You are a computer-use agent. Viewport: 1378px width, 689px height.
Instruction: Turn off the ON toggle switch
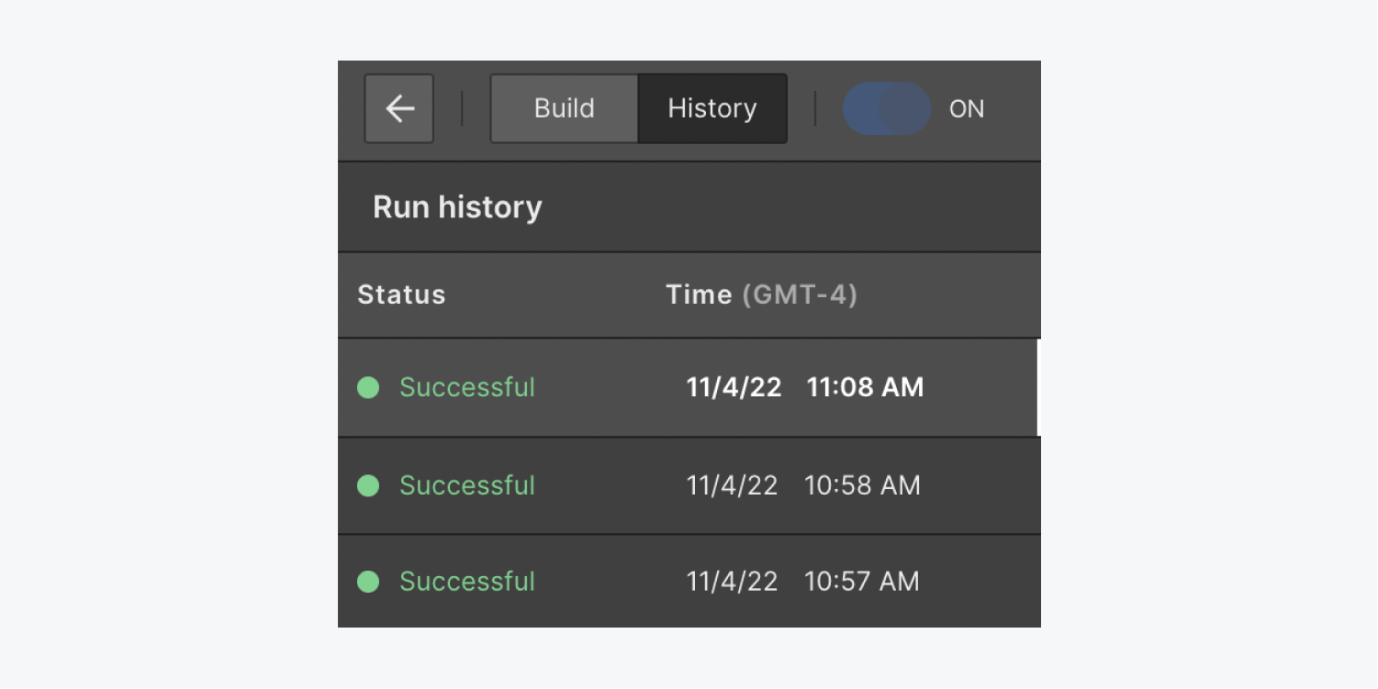click(x=887, y=109)
